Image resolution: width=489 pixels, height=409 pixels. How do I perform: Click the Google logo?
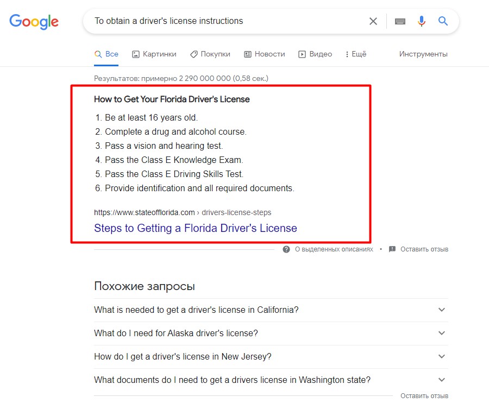[x=34, y=22]
